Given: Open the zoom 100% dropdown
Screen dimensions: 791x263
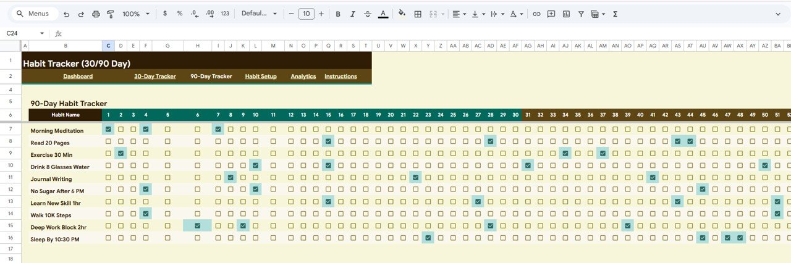Looking at the screenshot, I should 135,14.
